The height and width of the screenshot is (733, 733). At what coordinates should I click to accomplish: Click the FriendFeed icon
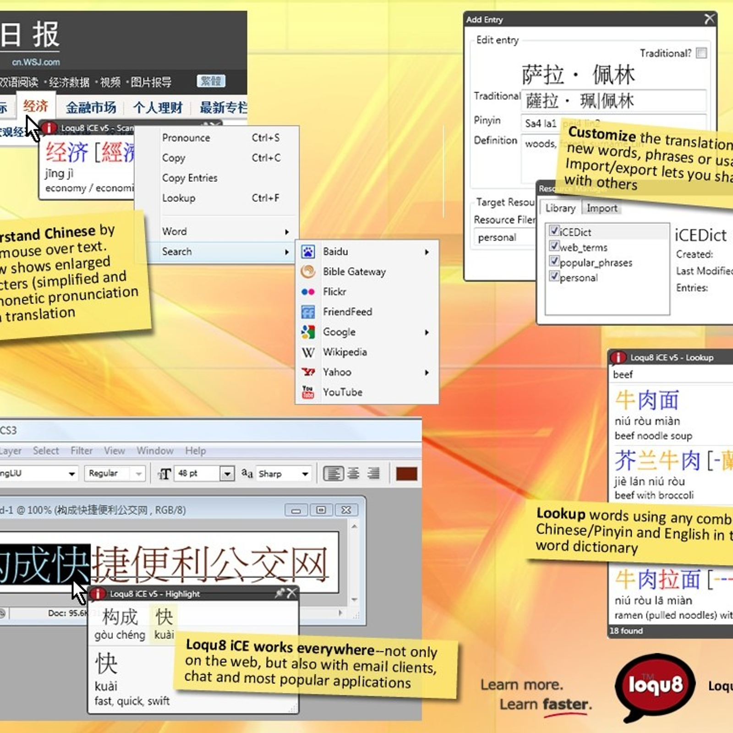tap(308, 312)
